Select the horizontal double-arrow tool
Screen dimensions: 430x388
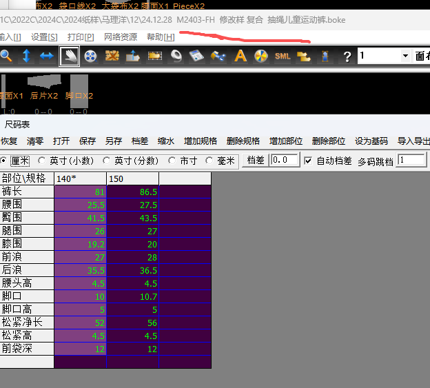pos(46,56)
